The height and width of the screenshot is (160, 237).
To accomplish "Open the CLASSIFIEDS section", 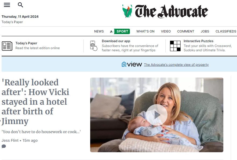I will [x=226, y=31].
